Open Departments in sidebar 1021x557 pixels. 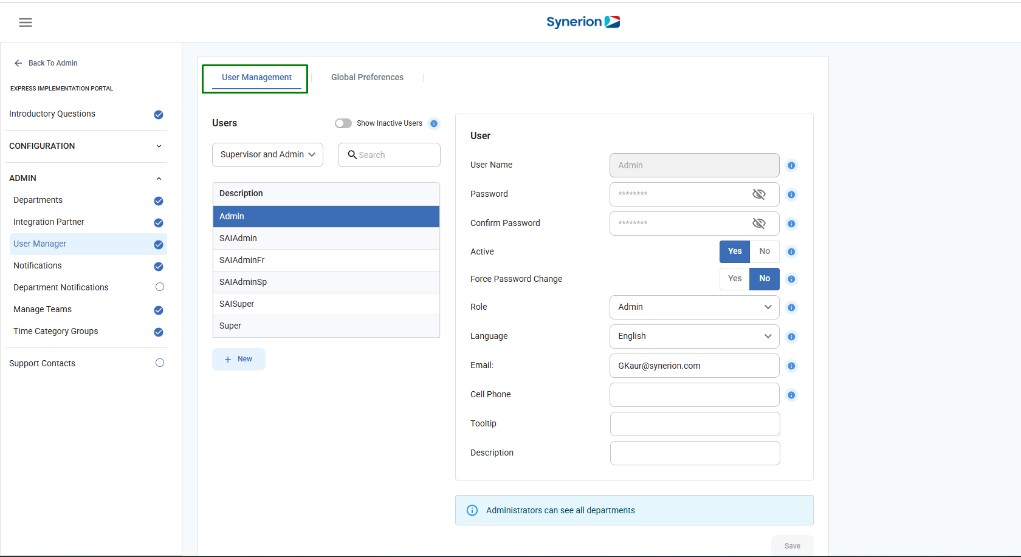pos(38,200)
